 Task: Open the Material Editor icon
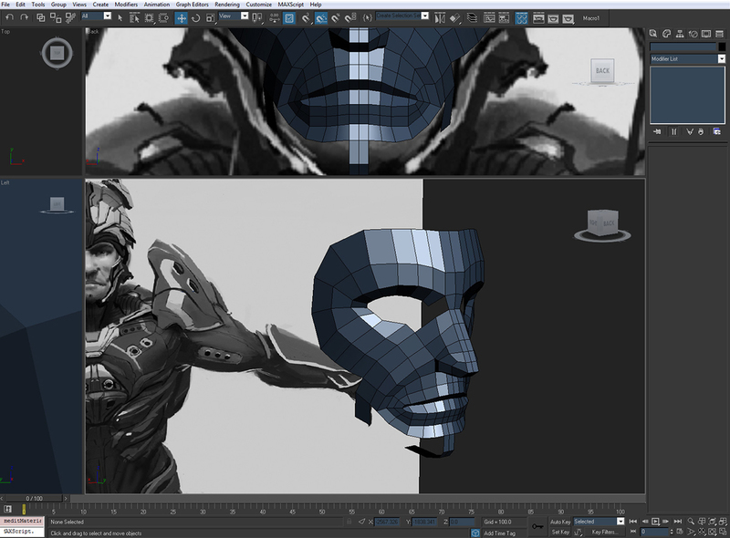point(521,17)
